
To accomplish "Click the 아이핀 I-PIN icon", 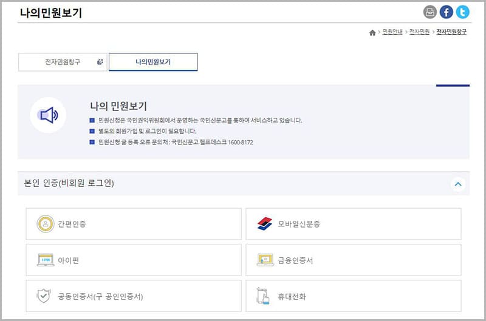I will tap(46, 260).
